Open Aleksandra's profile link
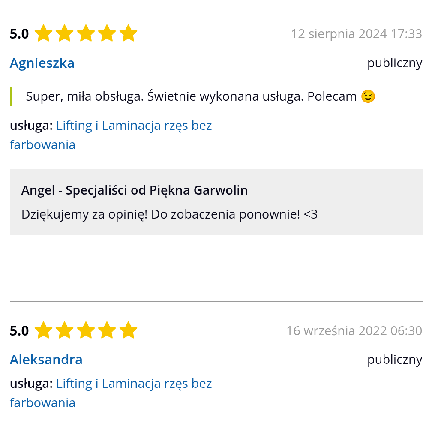 click(x=46, y=360)
